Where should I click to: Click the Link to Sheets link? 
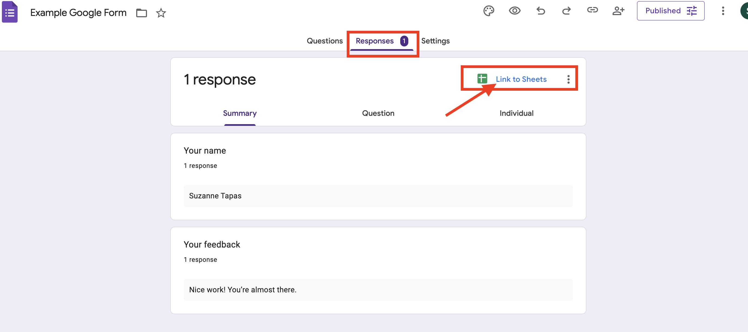pos(521,79)
